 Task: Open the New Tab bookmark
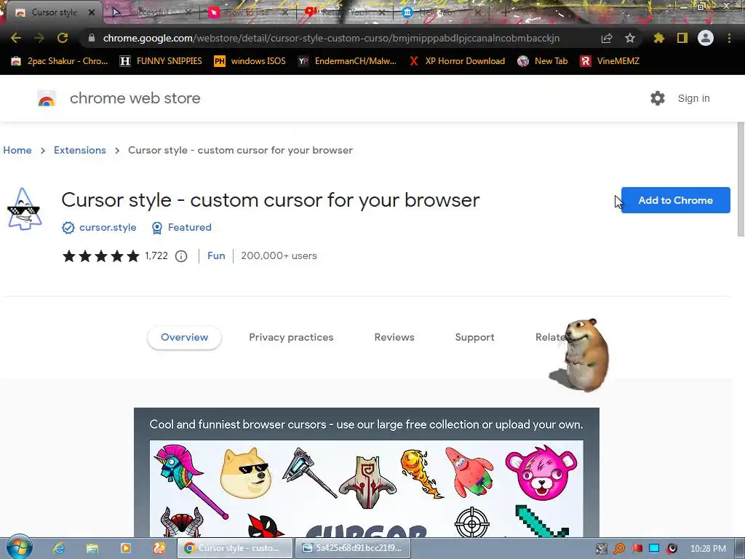click(542, 61)
